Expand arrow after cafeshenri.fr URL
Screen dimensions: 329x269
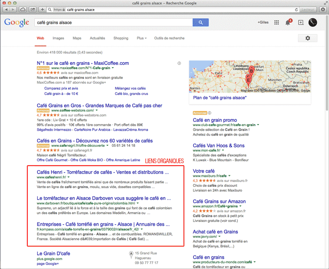69,177
